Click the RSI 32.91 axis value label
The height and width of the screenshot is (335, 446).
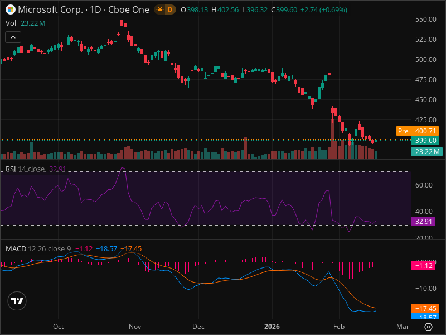(x=423, y=221)
